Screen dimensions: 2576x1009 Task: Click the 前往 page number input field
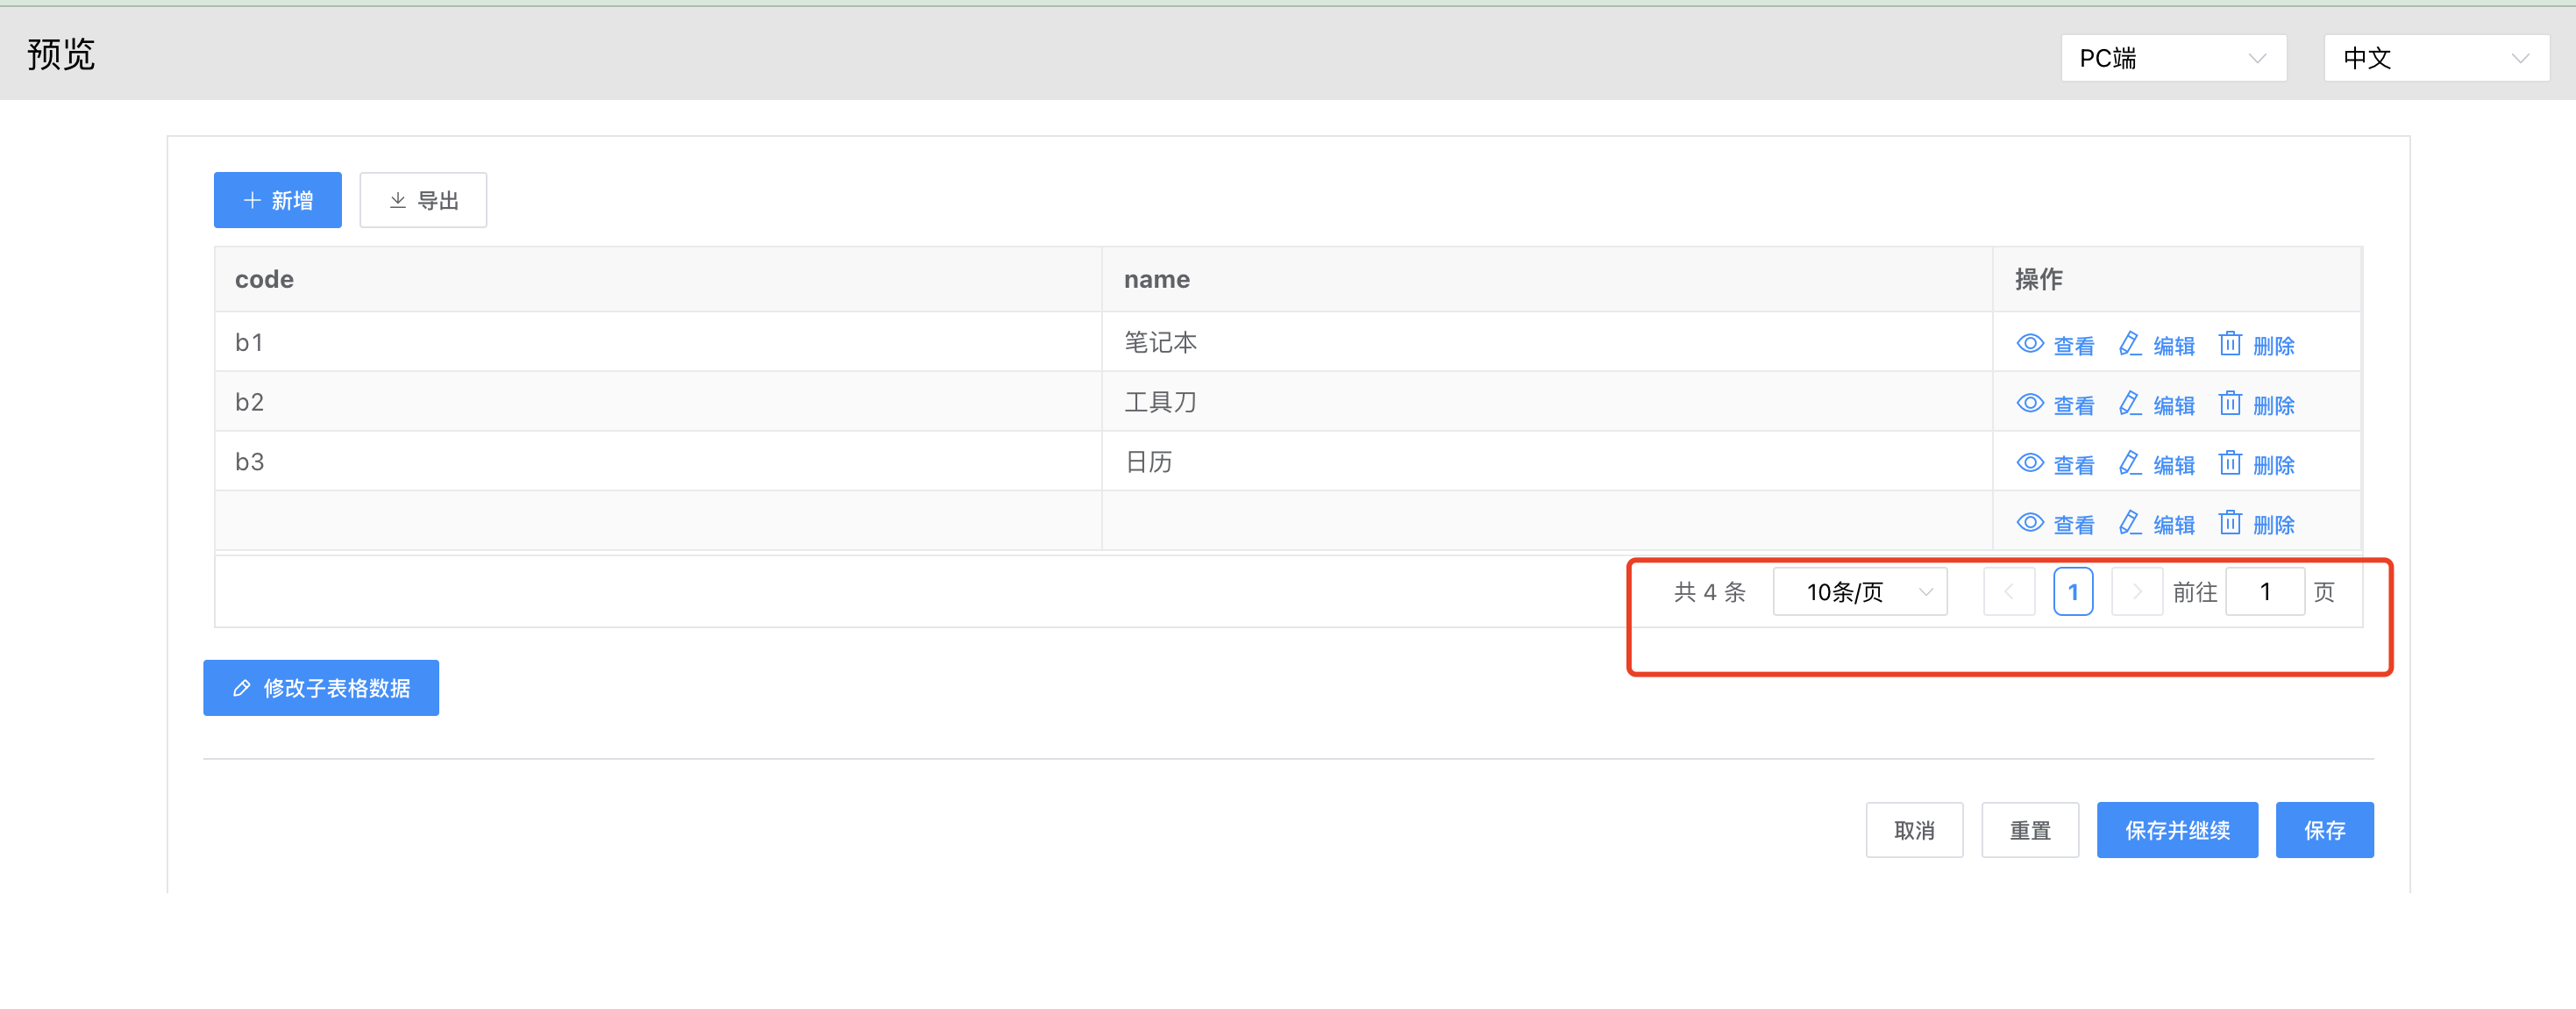tap(2264, 591)
